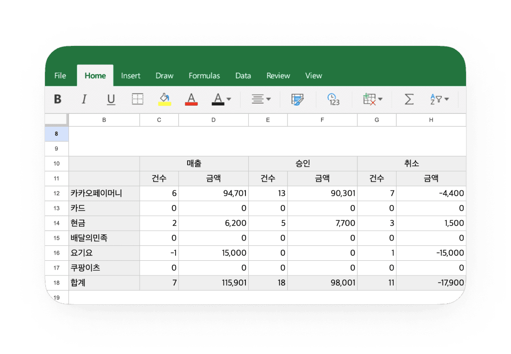Switch to the Insert tab
Viewport: 511px width, 354px height.
coord(131,76)
